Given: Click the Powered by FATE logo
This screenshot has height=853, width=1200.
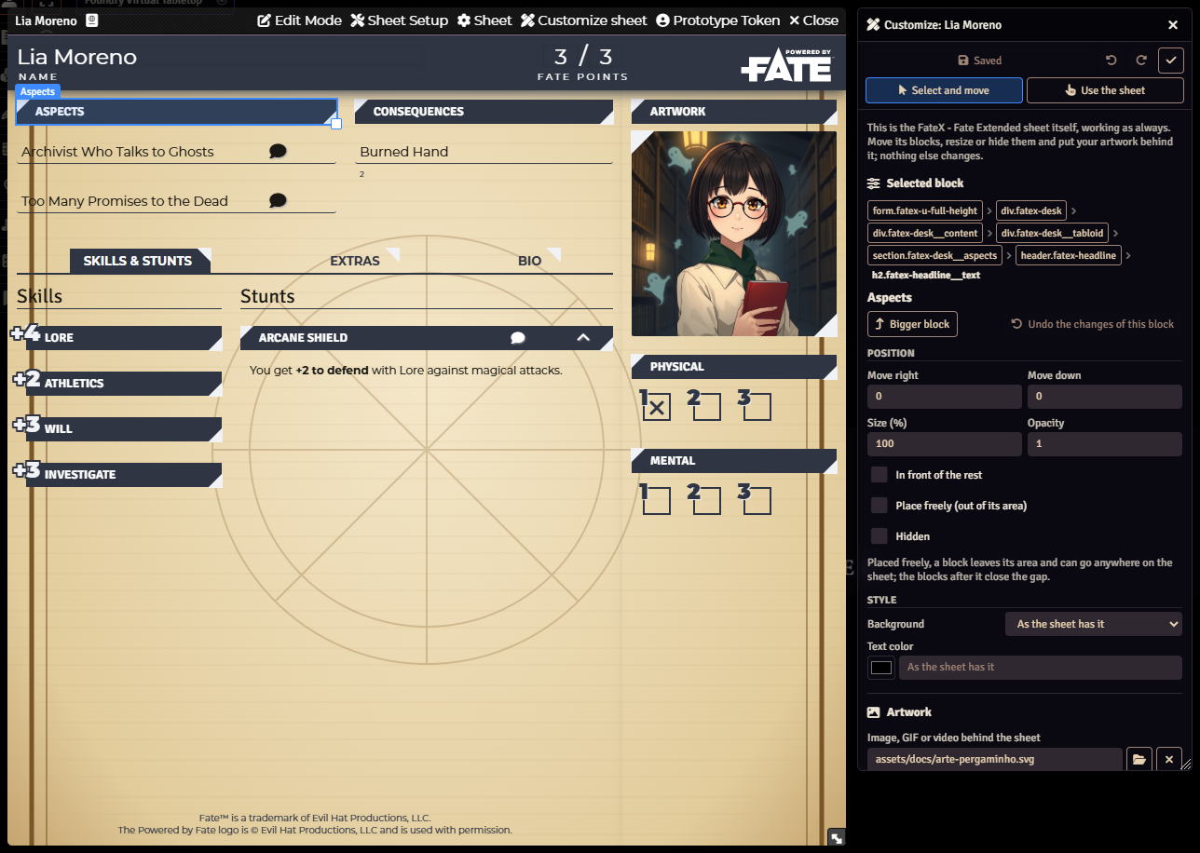Looking at the screenshot, I should coord(786,65).
